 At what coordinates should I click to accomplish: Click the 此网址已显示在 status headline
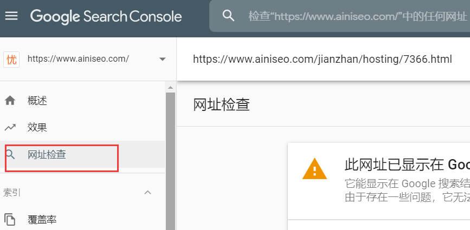tap(407, 165)
